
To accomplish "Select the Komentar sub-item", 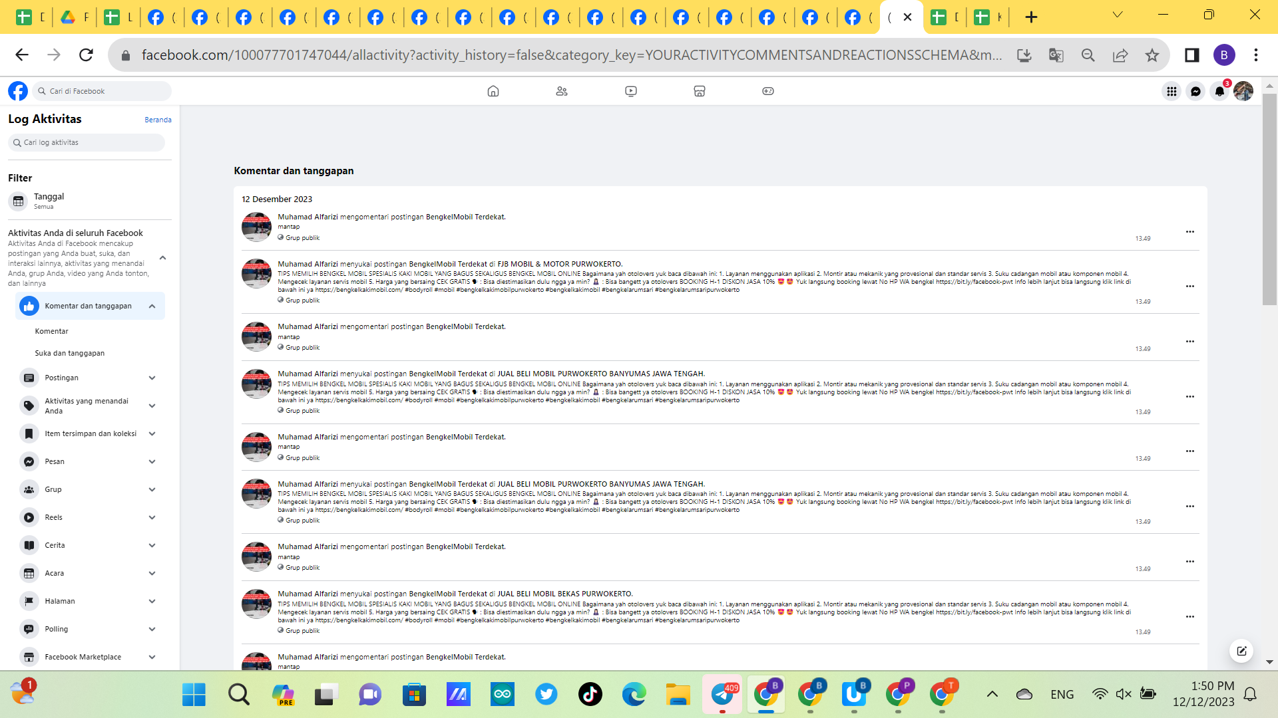I will point(52,331).
